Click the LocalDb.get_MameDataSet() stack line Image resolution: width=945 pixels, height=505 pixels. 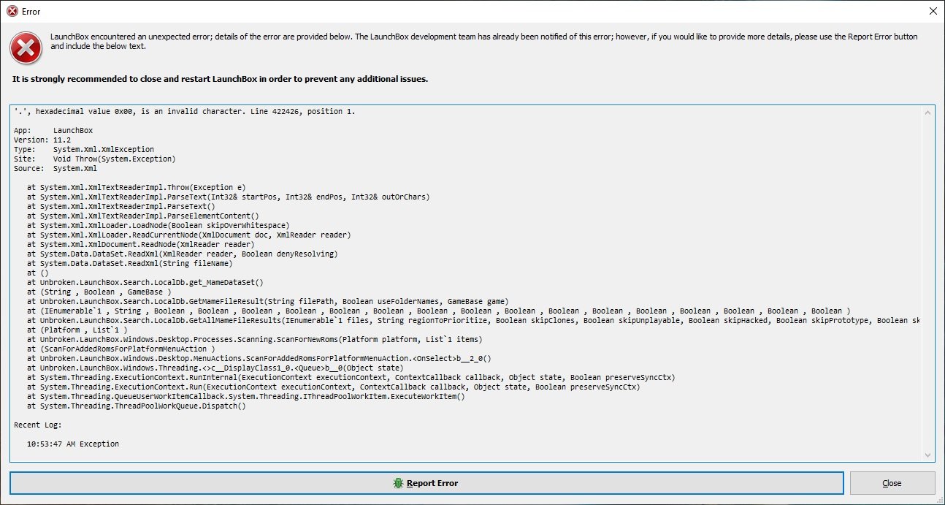(145, 282)
